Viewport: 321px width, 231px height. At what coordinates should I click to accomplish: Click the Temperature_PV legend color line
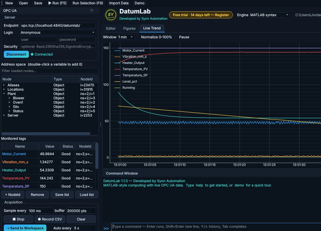pyautogui.click(x=117, y=69)
